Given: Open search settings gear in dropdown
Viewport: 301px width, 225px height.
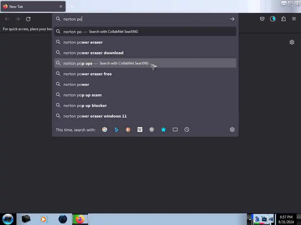Looking at the screenshot, I should [x=232, y=129].
